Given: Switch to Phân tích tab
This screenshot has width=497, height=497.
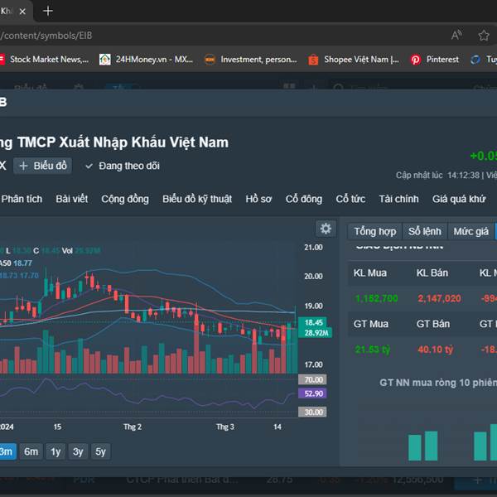Looking at the screenshot, I should click(x=22, y=199).
